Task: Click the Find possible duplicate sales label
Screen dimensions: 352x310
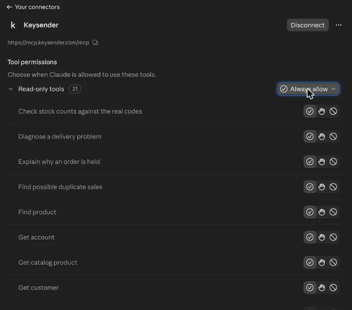Action: point(60,187)
